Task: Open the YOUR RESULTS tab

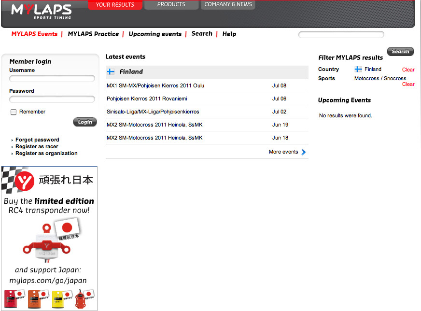Action: click(115, 4)
